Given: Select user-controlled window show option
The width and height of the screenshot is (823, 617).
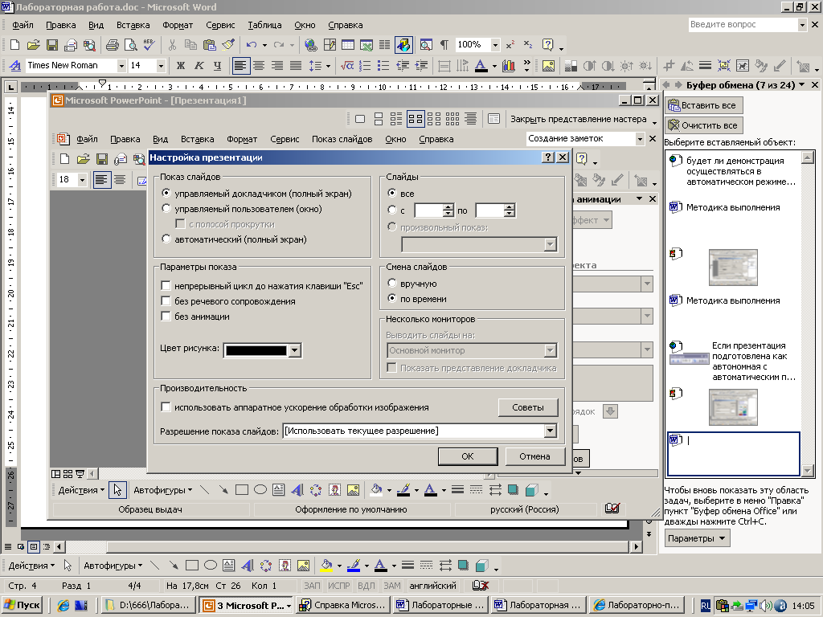Looking at the screenshot, I should 166,208.
